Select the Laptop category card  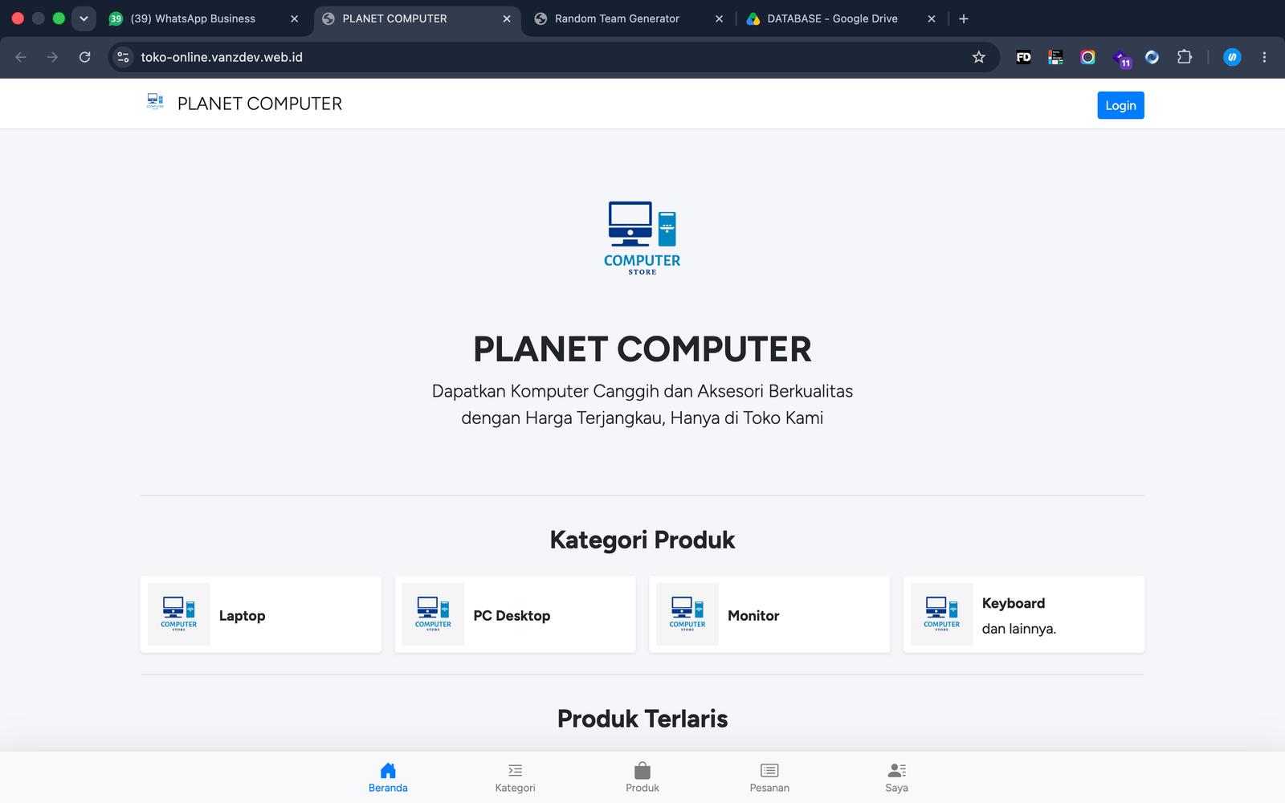click(261, 614)
